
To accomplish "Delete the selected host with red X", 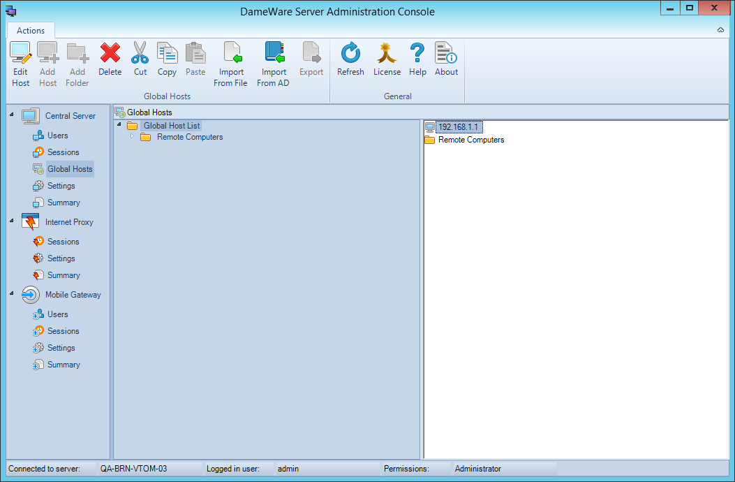I will (x=110, y=59).
